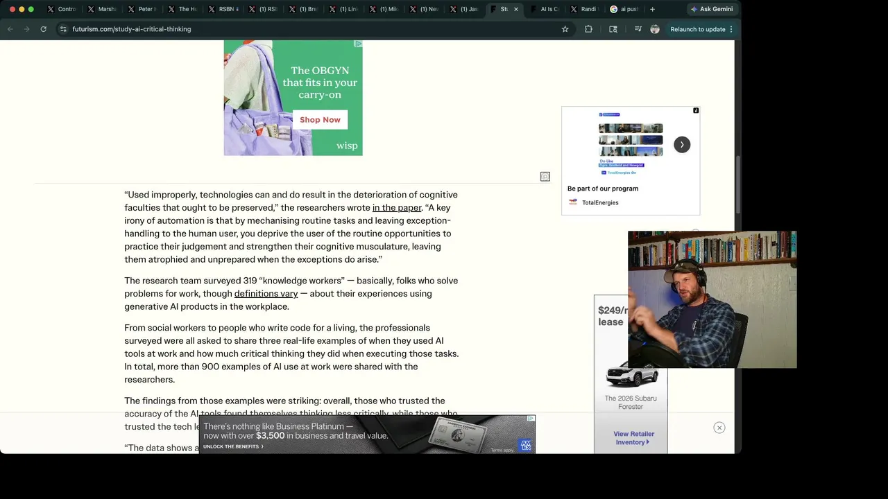This screenshot has width=888, height=499.
Task: Click the address bar with the futurism.com URL
Action: (x=312, y=29)
